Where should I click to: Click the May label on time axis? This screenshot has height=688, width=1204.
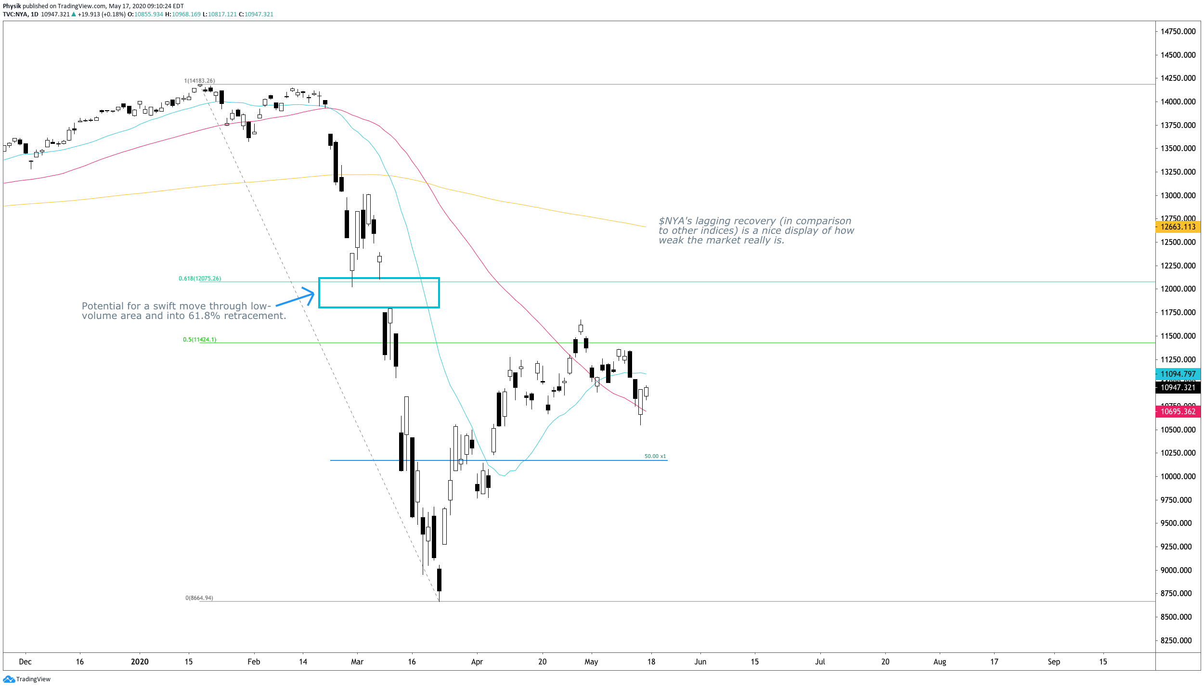point(591,662)
